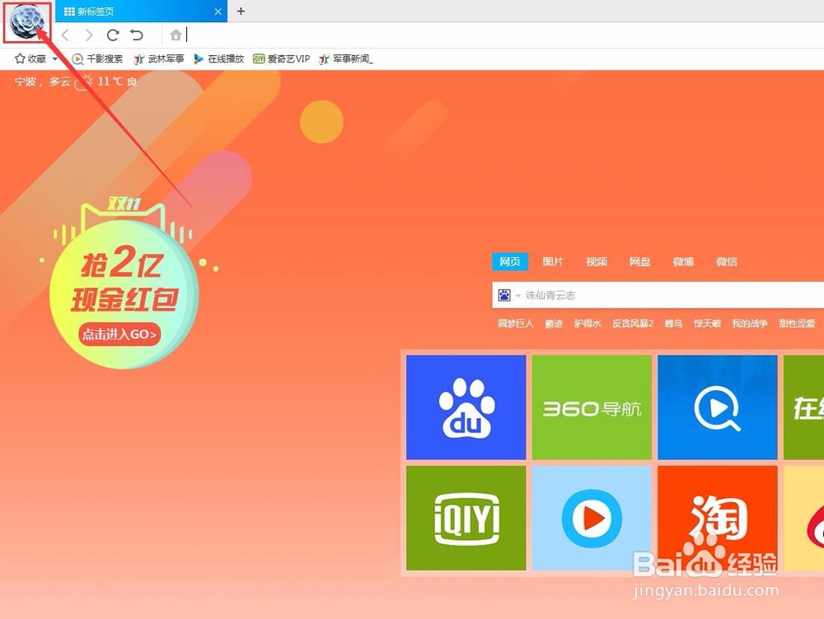Open the 惊天破 hot search link
Image resolution: width=824 pixels, height=619 pixels.
(x=707, y=323)
